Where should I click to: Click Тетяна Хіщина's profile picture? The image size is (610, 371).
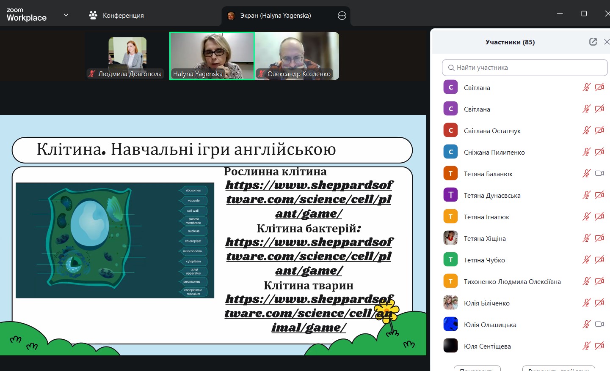(x=450, y=238)
